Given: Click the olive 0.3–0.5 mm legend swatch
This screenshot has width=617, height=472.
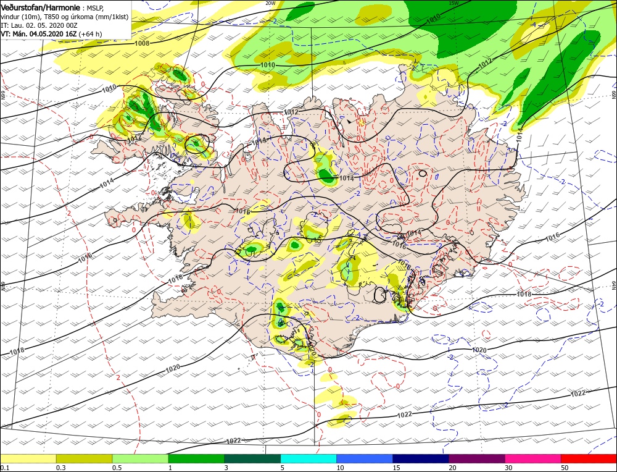Looking at the screenshot, I should tap(84, 458).
